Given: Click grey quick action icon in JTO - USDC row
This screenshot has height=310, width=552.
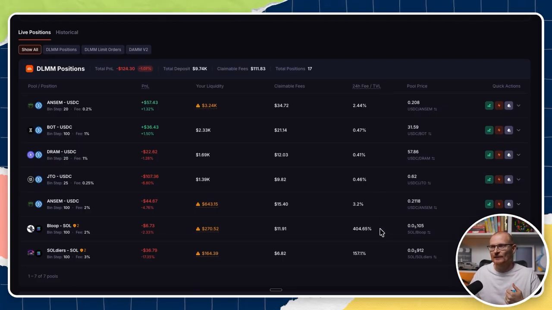Looking at the screenshot, I should point(509,179).
